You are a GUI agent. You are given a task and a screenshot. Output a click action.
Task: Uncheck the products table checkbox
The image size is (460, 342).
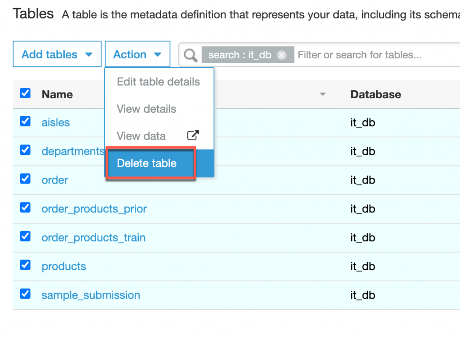(25, 265)
